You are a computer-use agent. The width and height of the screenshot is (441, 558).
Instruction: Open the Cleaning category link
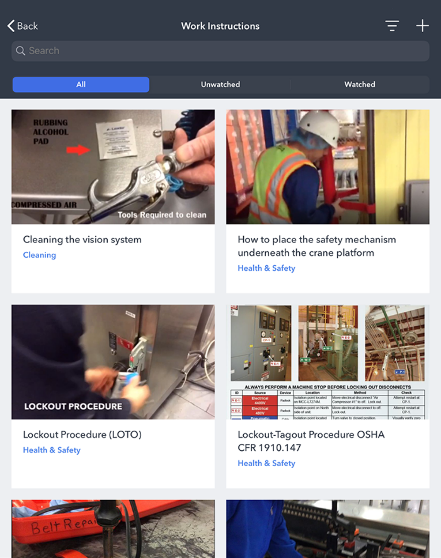click(39, 255)
